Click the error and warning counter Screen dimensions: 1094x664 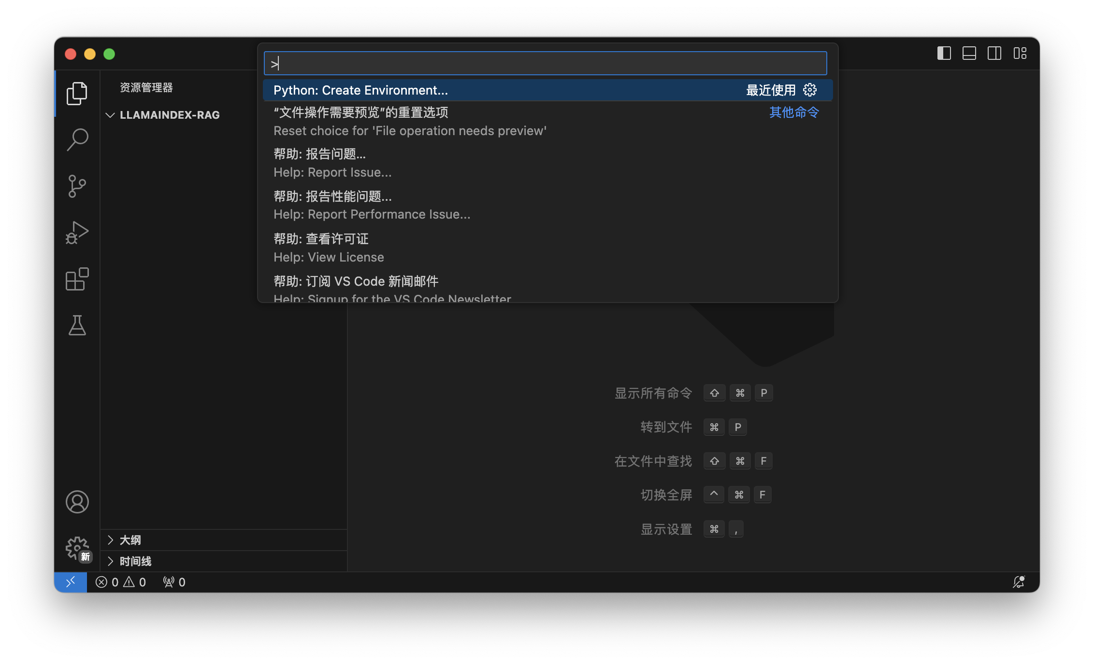click(x=121, y=582)
